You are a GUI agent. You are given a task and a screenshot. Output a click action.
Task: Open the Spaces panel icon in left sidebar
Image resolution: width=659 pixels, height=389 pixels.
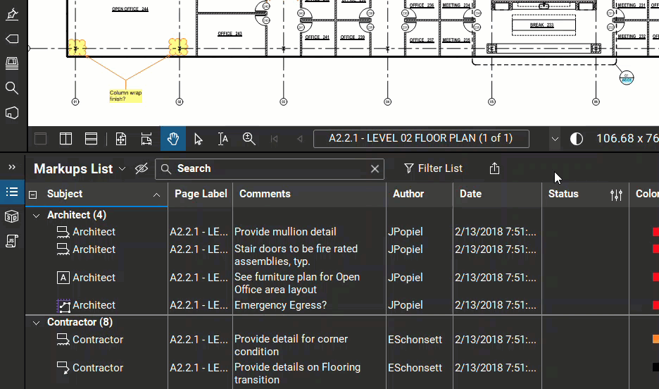pos(12,113)
